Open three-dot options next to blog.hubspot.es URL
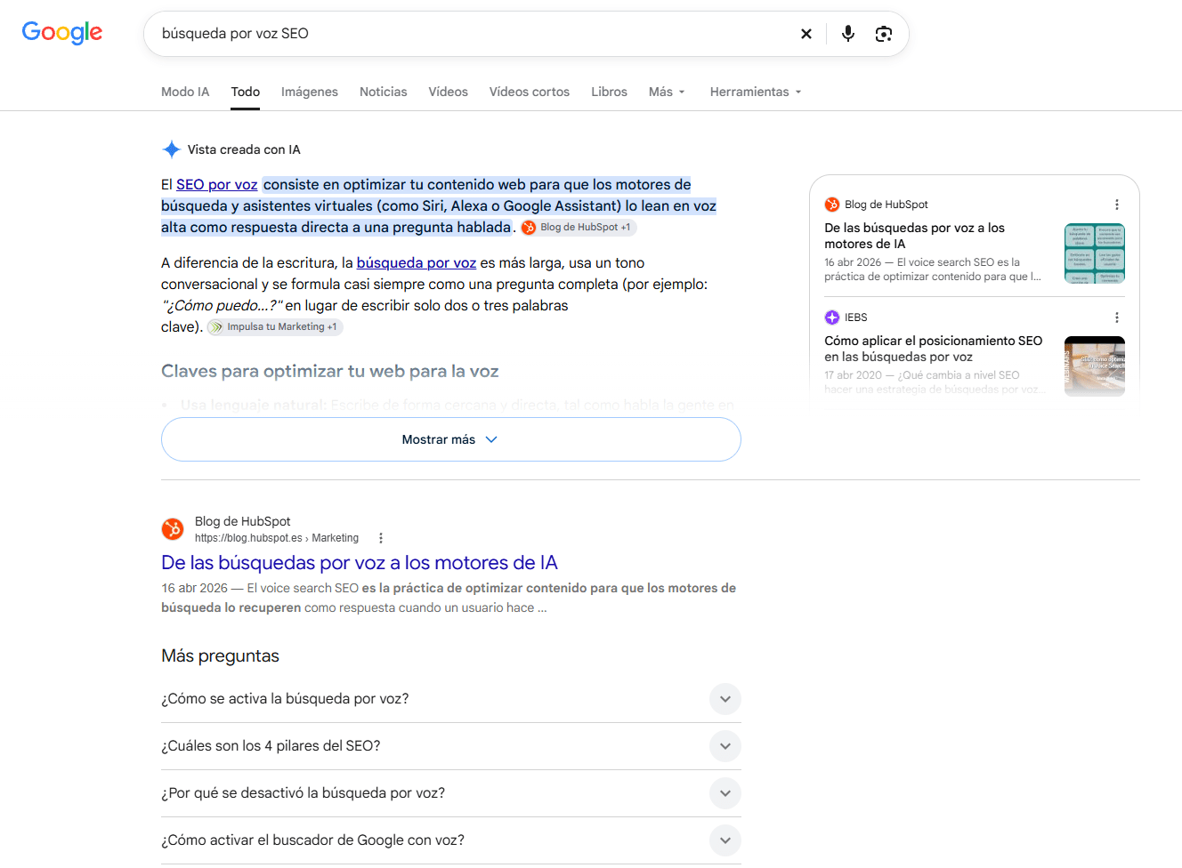The width and height of the screenshot is (1182, 868). coord(381,538)
